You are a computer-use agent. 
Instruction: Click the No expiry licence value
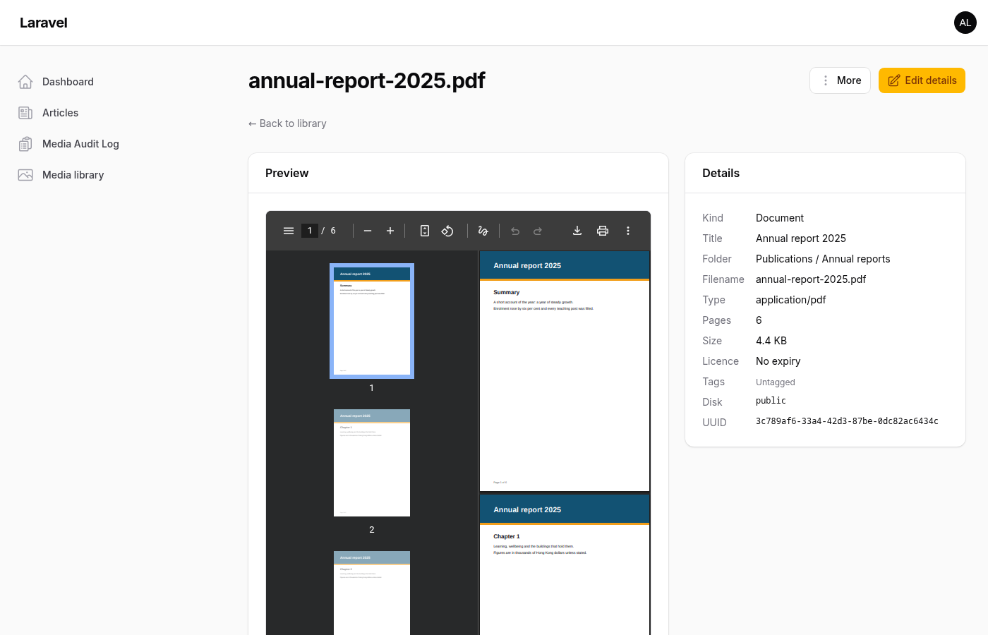pos(778,361)
